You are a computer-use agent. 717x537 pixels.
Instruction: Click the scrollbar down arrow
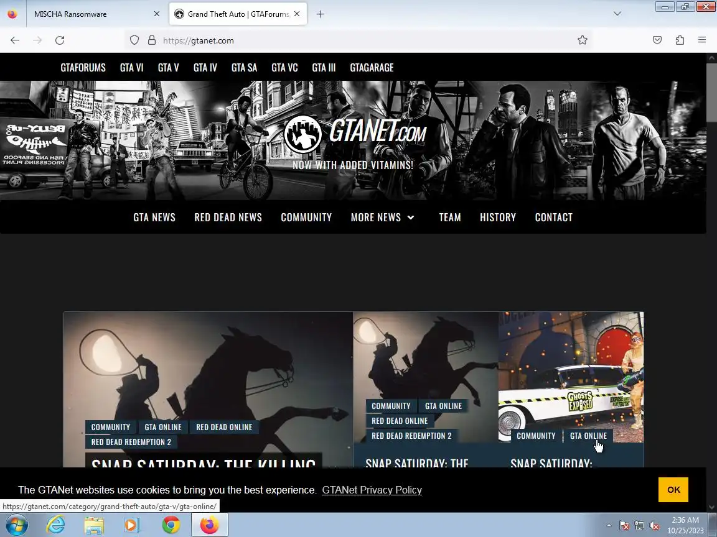coord(711,507)
